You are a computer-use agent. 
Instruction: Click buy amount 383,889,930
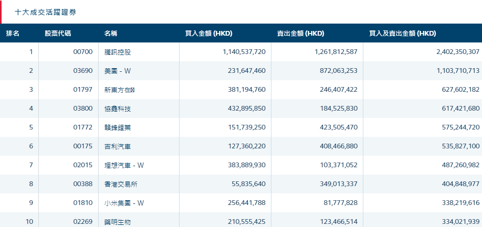247,165
